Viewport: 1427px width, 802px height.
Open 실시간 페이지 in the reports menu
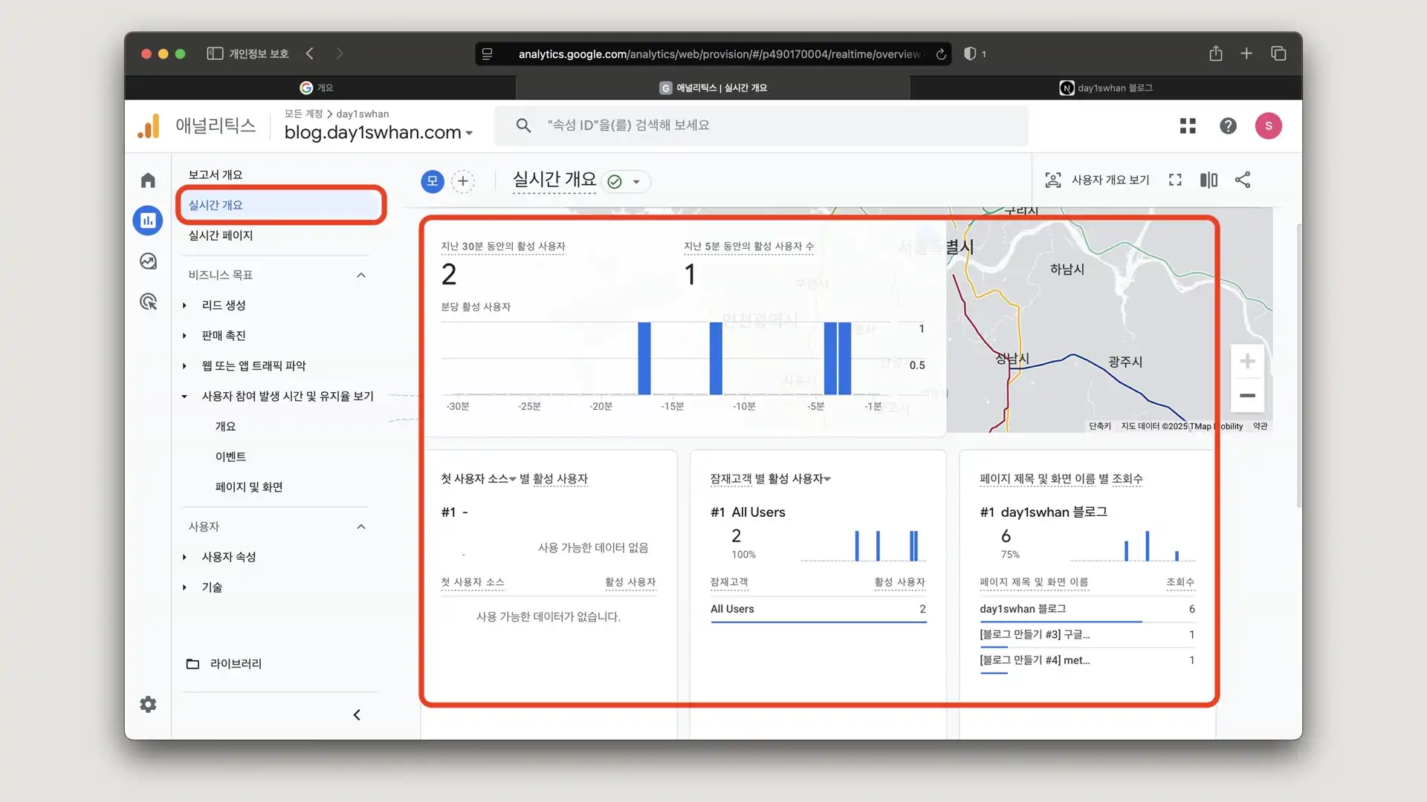coord(221,235)
